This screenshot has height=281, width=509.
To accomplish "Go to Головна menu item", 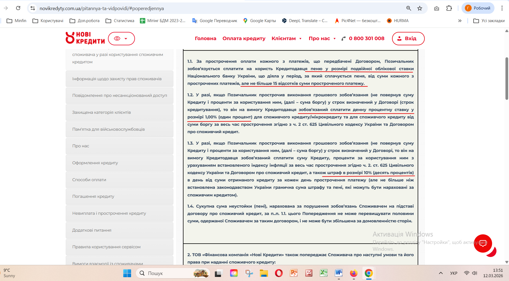I will click(x=206, y=38).
